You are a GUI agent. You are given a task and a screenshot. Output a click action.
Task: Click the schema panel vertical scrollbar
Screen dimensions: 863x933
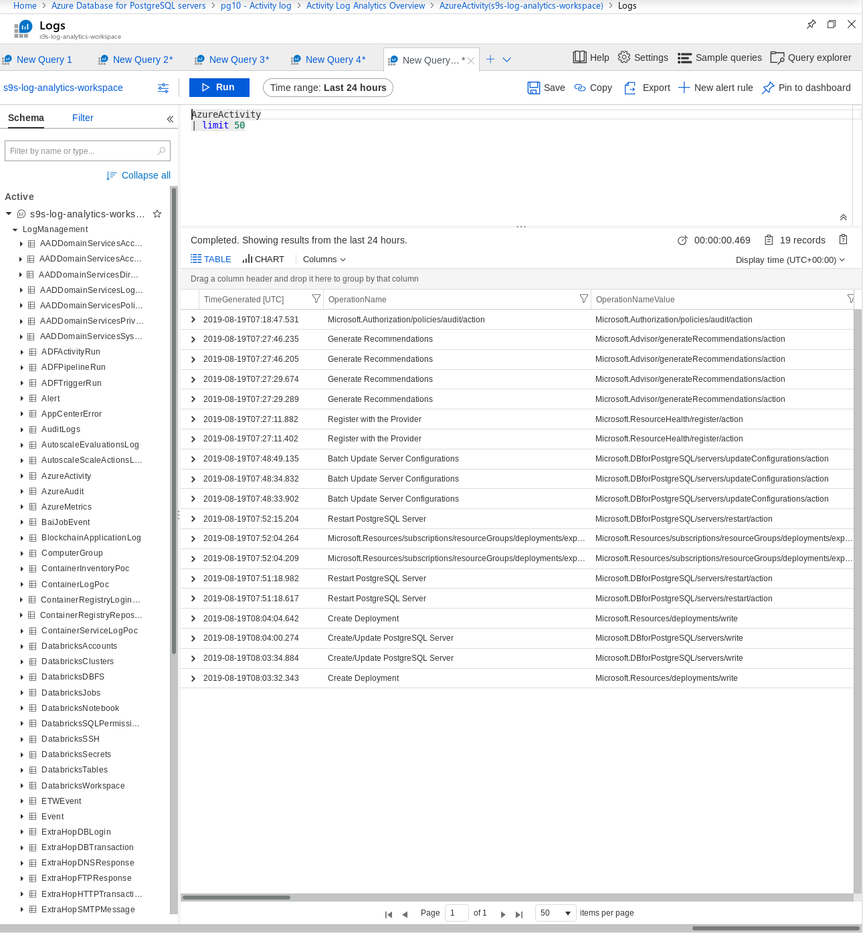coord(174,420)
